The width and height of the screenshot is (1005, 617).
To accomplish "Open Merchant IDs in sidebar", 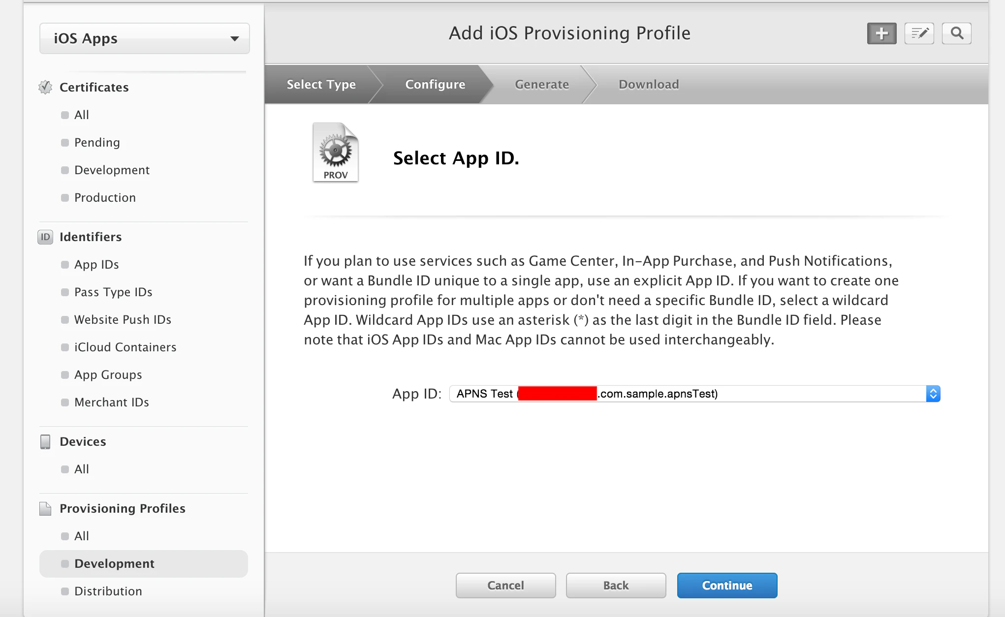I will [111, 402].
